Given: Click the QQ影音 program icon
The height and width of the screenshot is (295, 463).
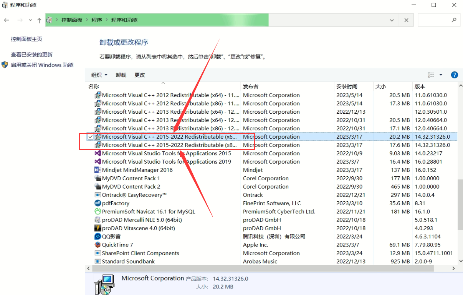Looking at the screenshot, I should click(98, 237).
